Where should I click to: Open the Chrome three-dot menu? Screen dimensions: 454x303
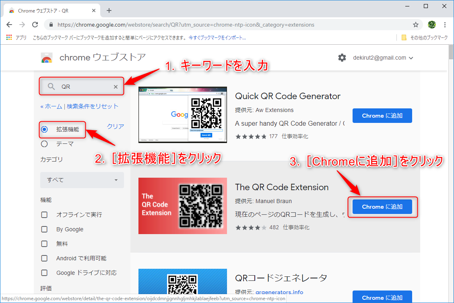[445, 25]
